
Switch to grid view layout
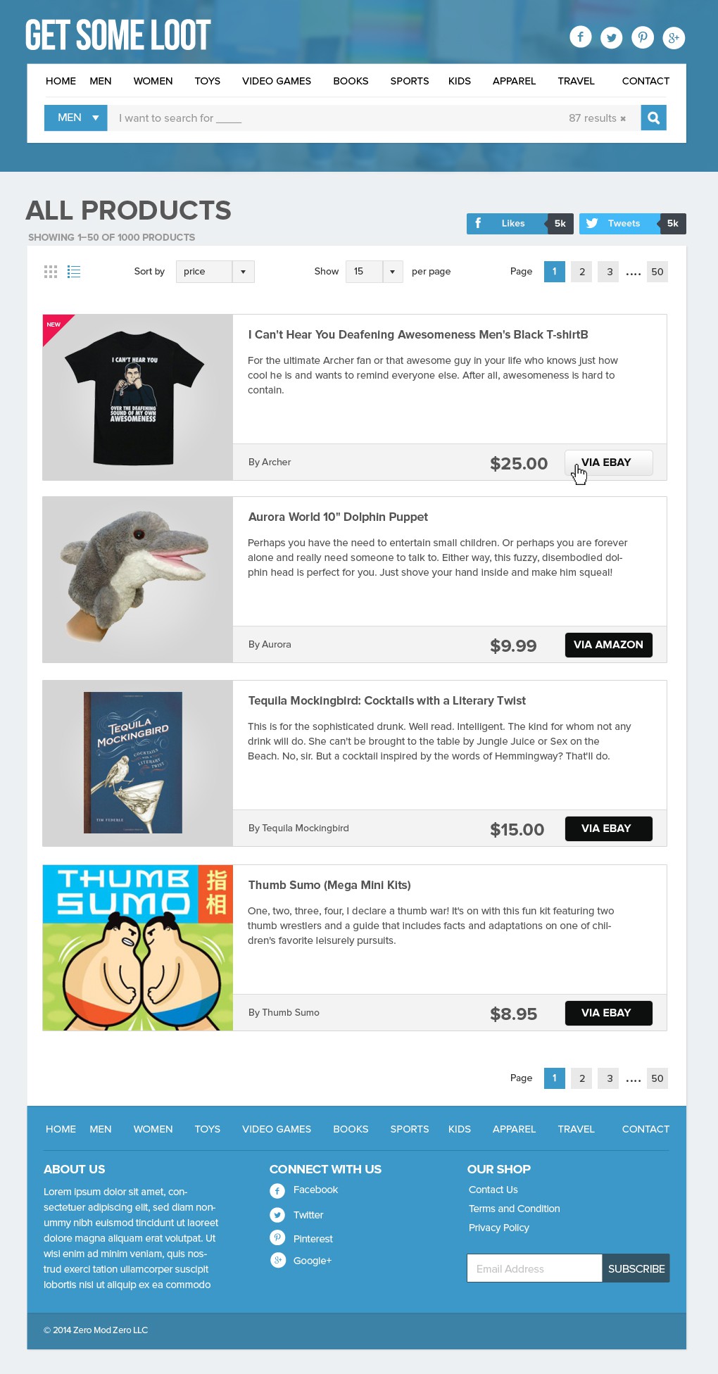tap(51, 272)
